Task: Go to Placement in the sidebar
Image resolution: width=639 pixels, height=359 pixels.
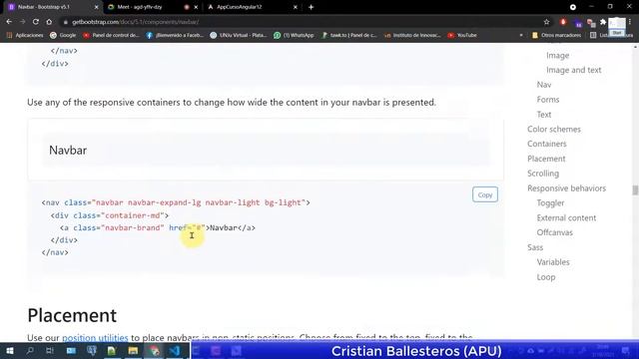Action: point(546,159)
